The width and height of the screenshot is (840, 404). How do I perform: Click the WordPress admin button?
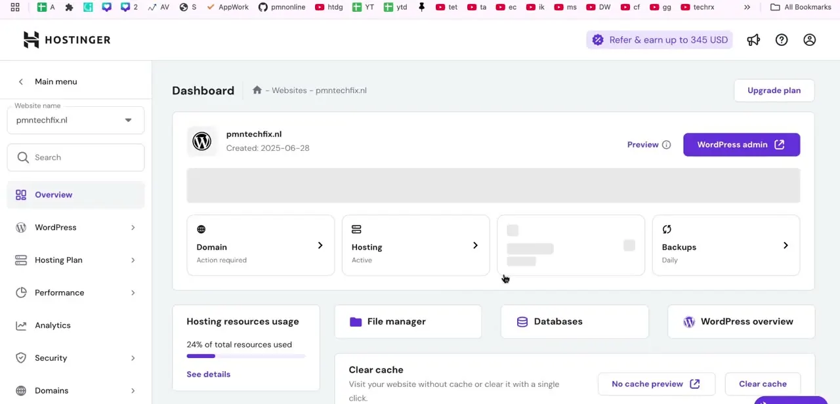click(x=742, y=145)
